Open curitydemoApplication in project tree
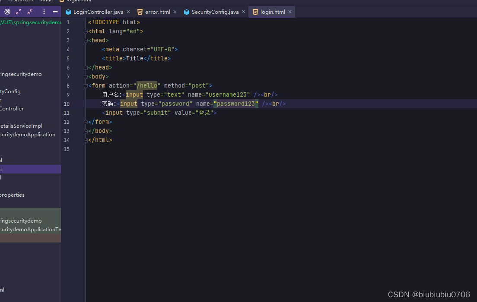477x302 pixels. (x=28, y=134)
